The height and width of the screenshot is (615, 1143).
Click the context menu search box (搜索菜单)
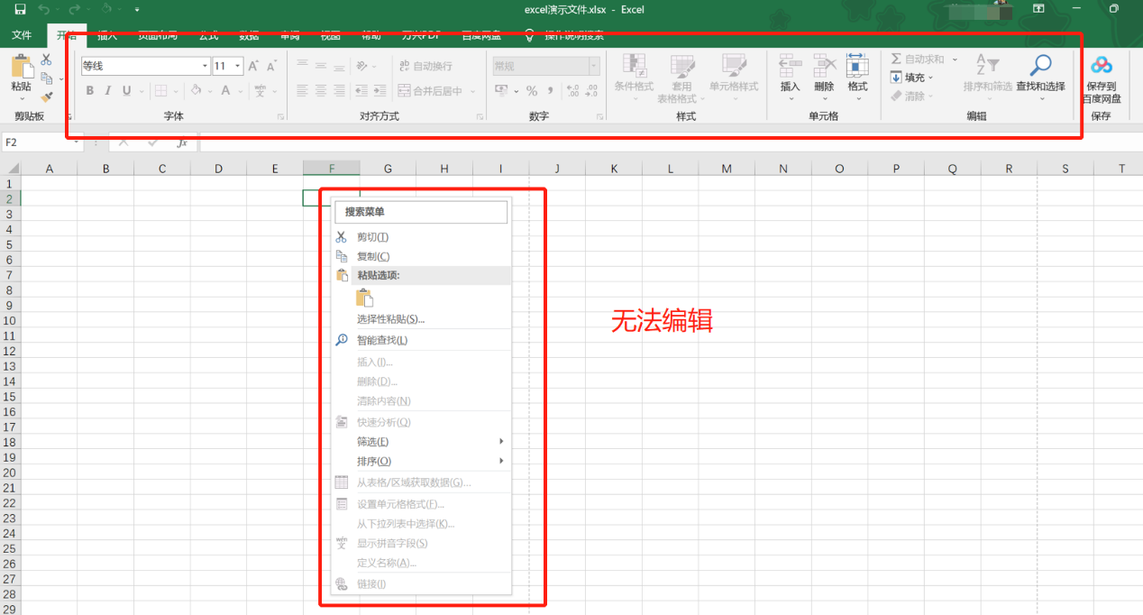tap(421, 212)
